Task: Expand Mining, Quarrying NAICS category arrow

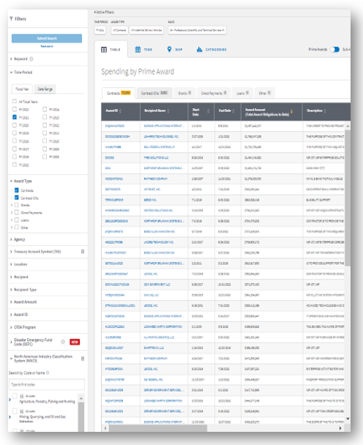Action: (x=10, y=417)
